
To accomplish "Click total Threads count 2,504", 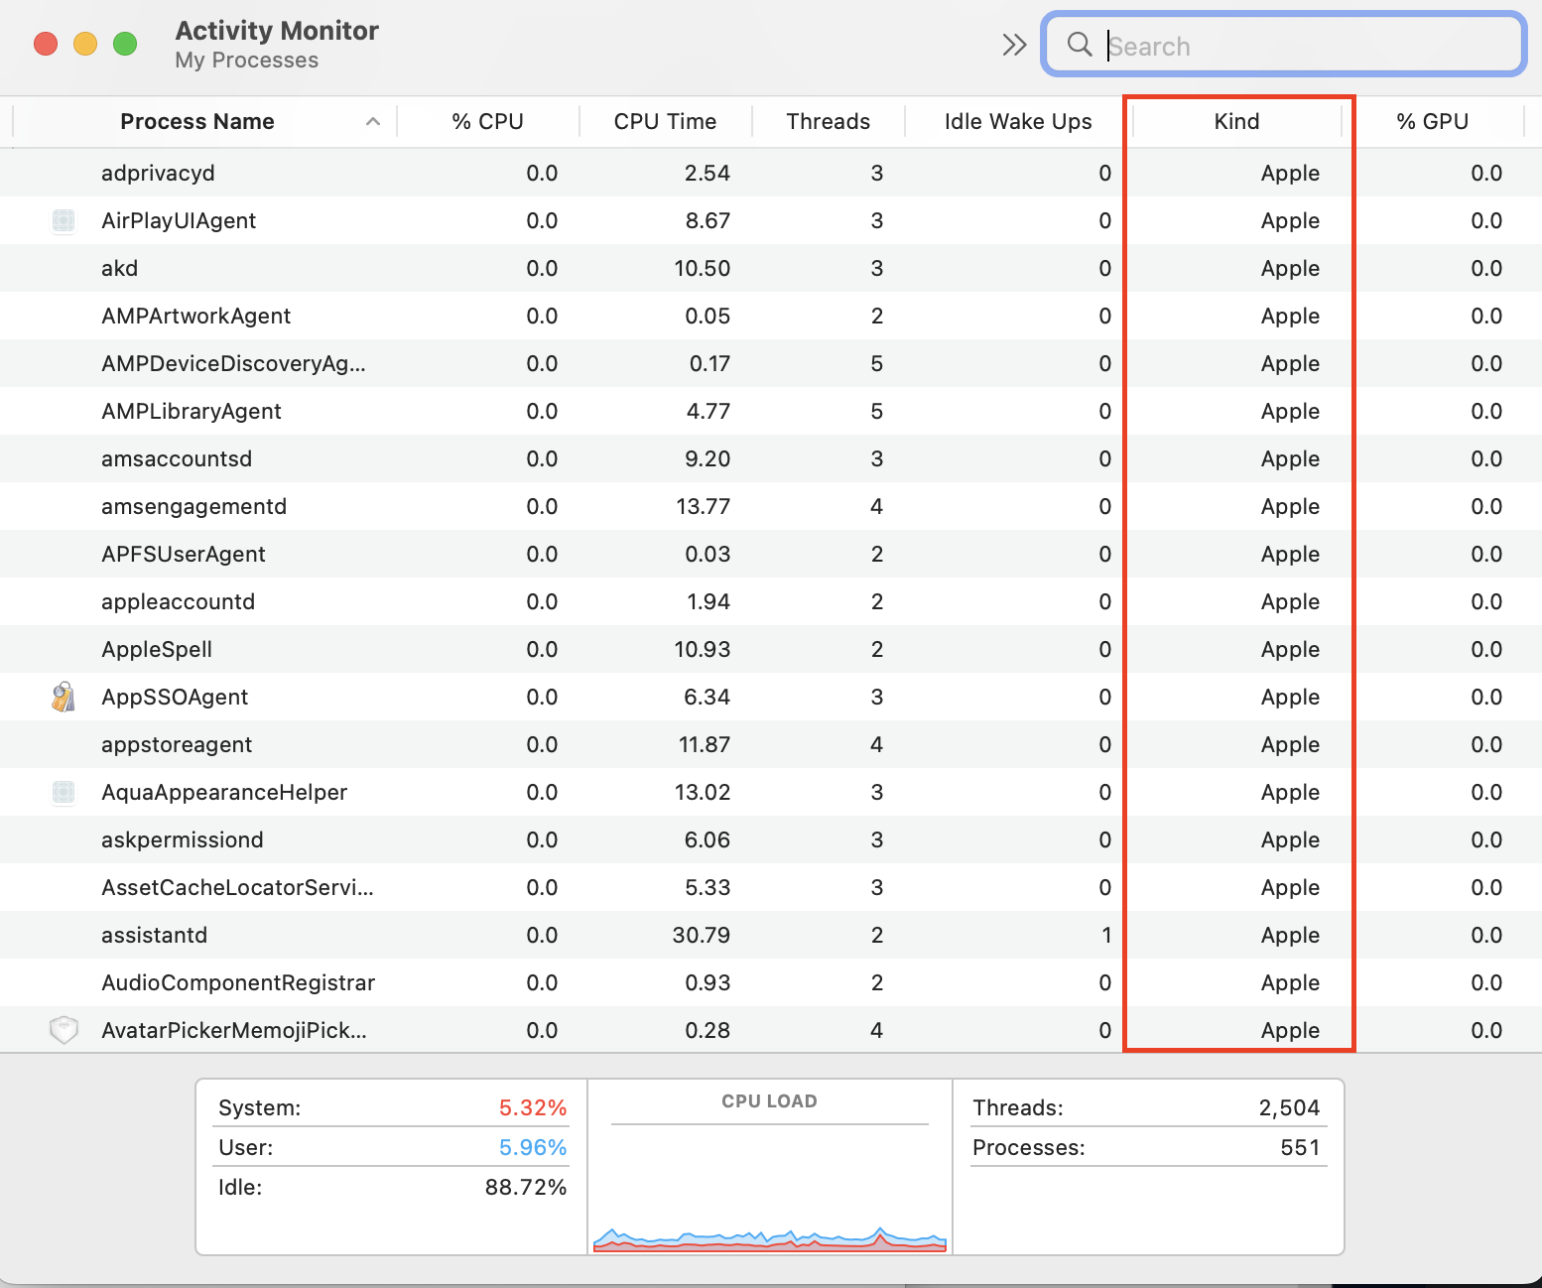I will point(1290,1107).
